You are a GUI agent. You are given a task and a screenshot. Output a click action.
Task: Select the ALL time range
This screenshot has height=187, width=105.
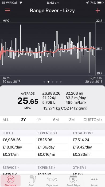(x=6, y=120)
